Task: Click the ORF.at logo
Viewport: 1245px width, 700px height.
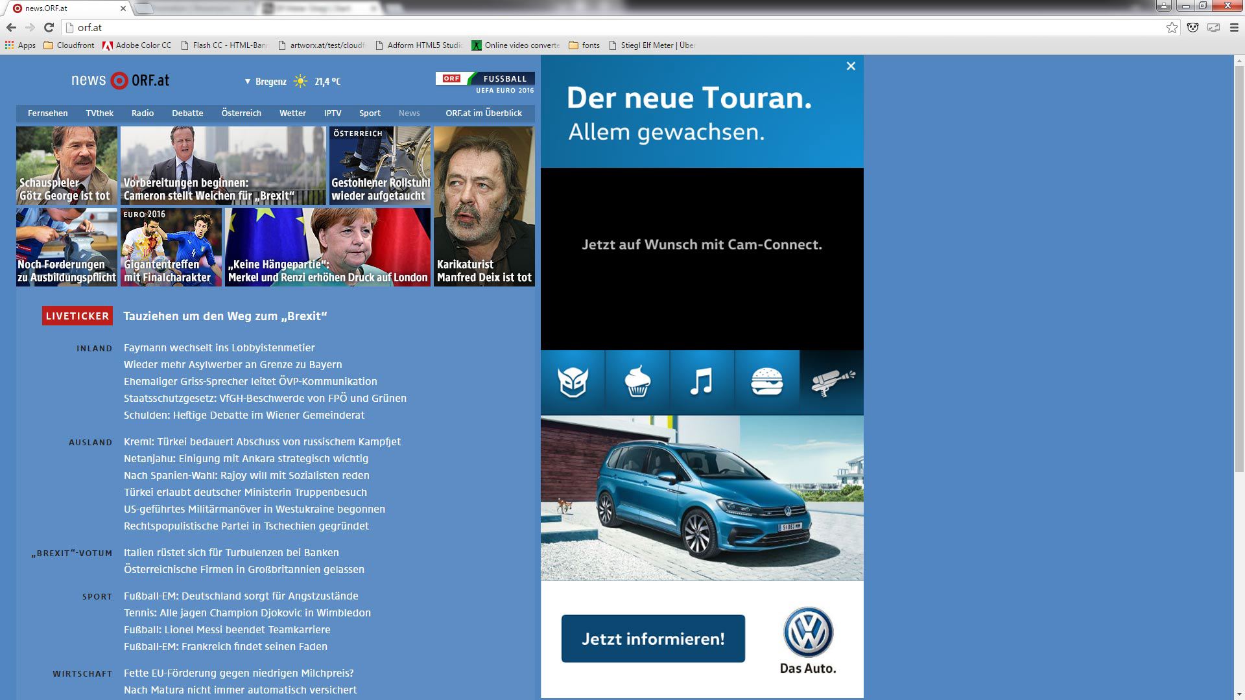Action: pos(121,80)
